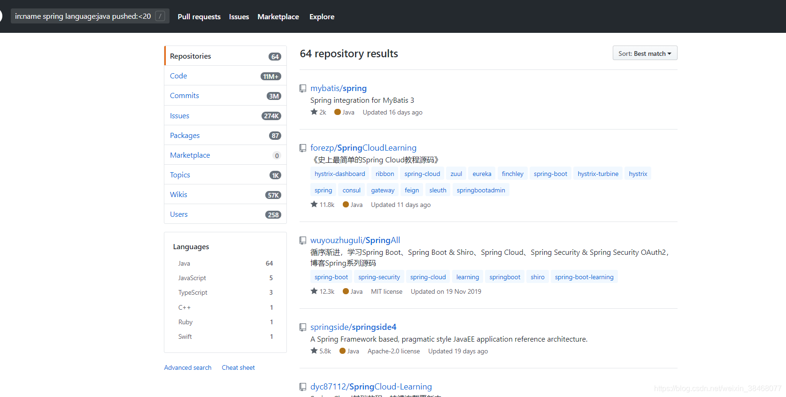Click the ribbon topic tag
This screenshot has width=786, height=397.
385,174
